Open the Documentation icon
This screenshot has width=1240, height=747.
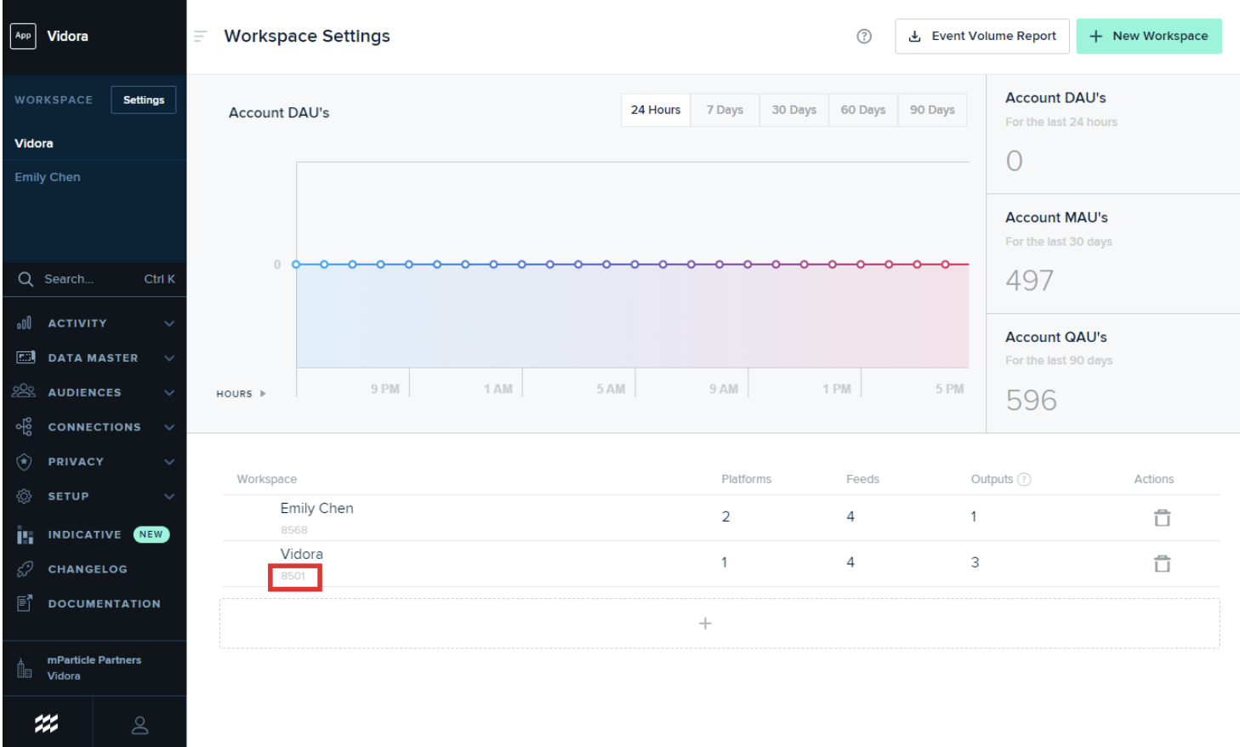[25, 603]
